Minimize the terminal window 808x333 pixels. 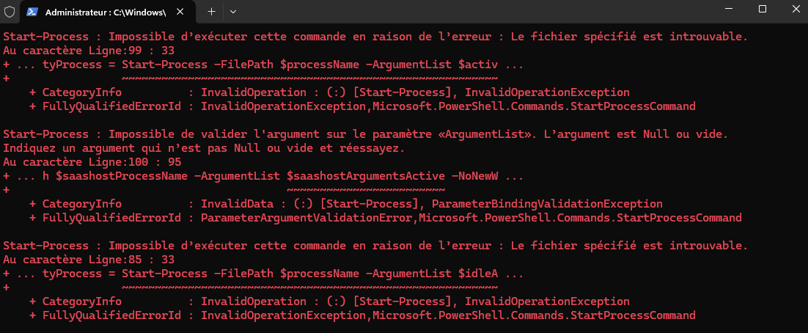click(x=728, y=10)
